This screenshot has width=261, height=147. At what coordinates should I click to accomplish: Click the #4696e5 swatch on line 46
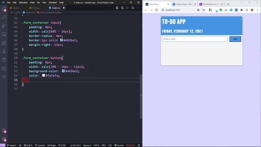click(62, 40)
